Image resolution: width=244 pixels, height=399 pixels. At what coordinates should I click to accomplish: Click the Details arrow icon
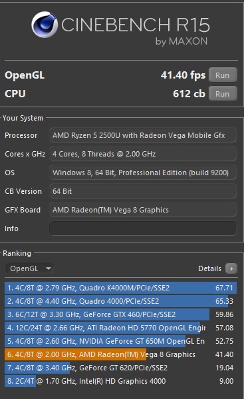(231, 268)
